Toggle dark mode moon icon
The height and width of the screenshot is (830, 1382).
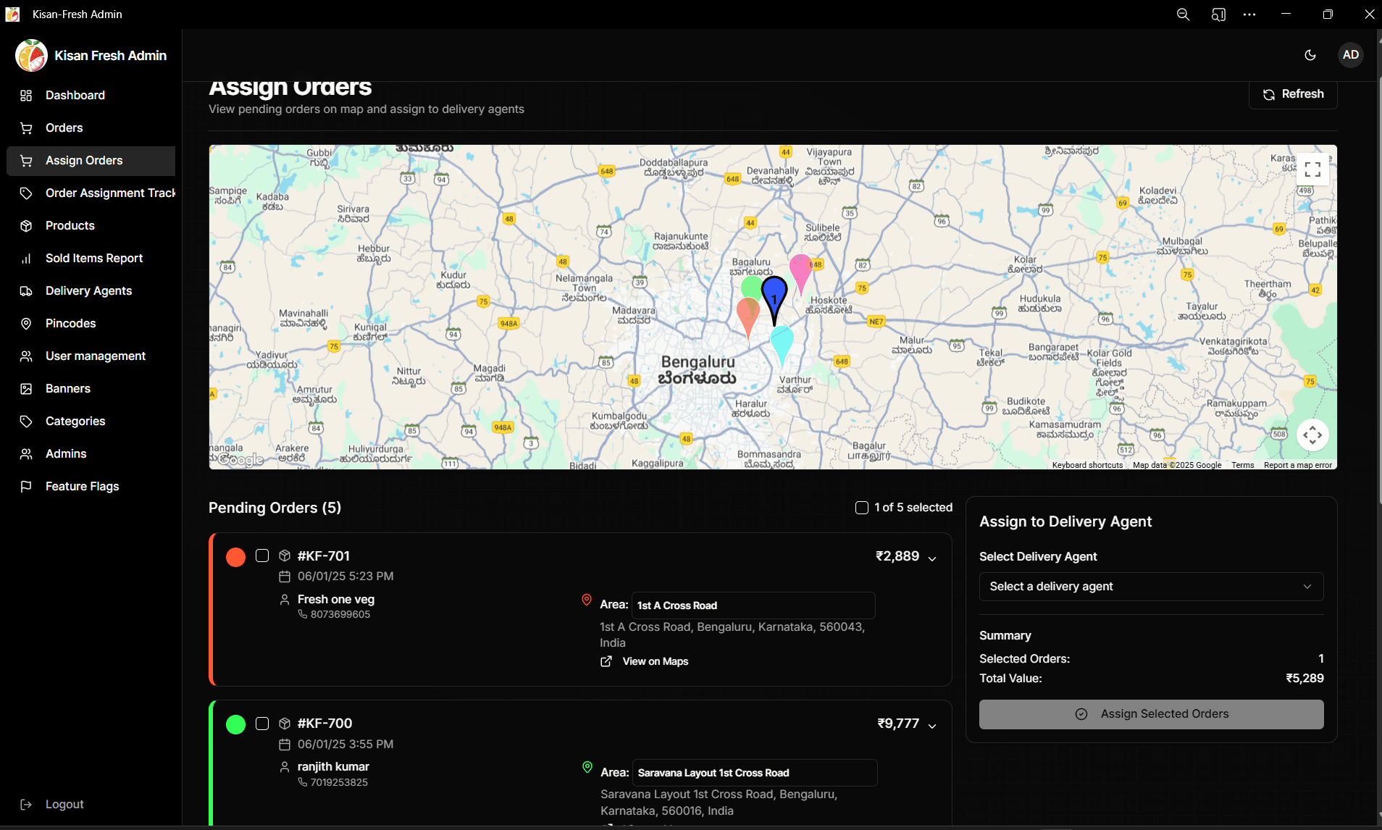pos(1310,55)
